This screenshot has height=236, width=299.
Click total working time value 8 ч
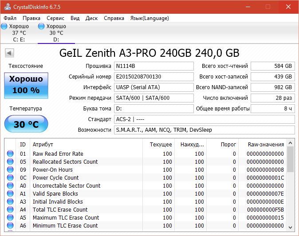point(273,109)
